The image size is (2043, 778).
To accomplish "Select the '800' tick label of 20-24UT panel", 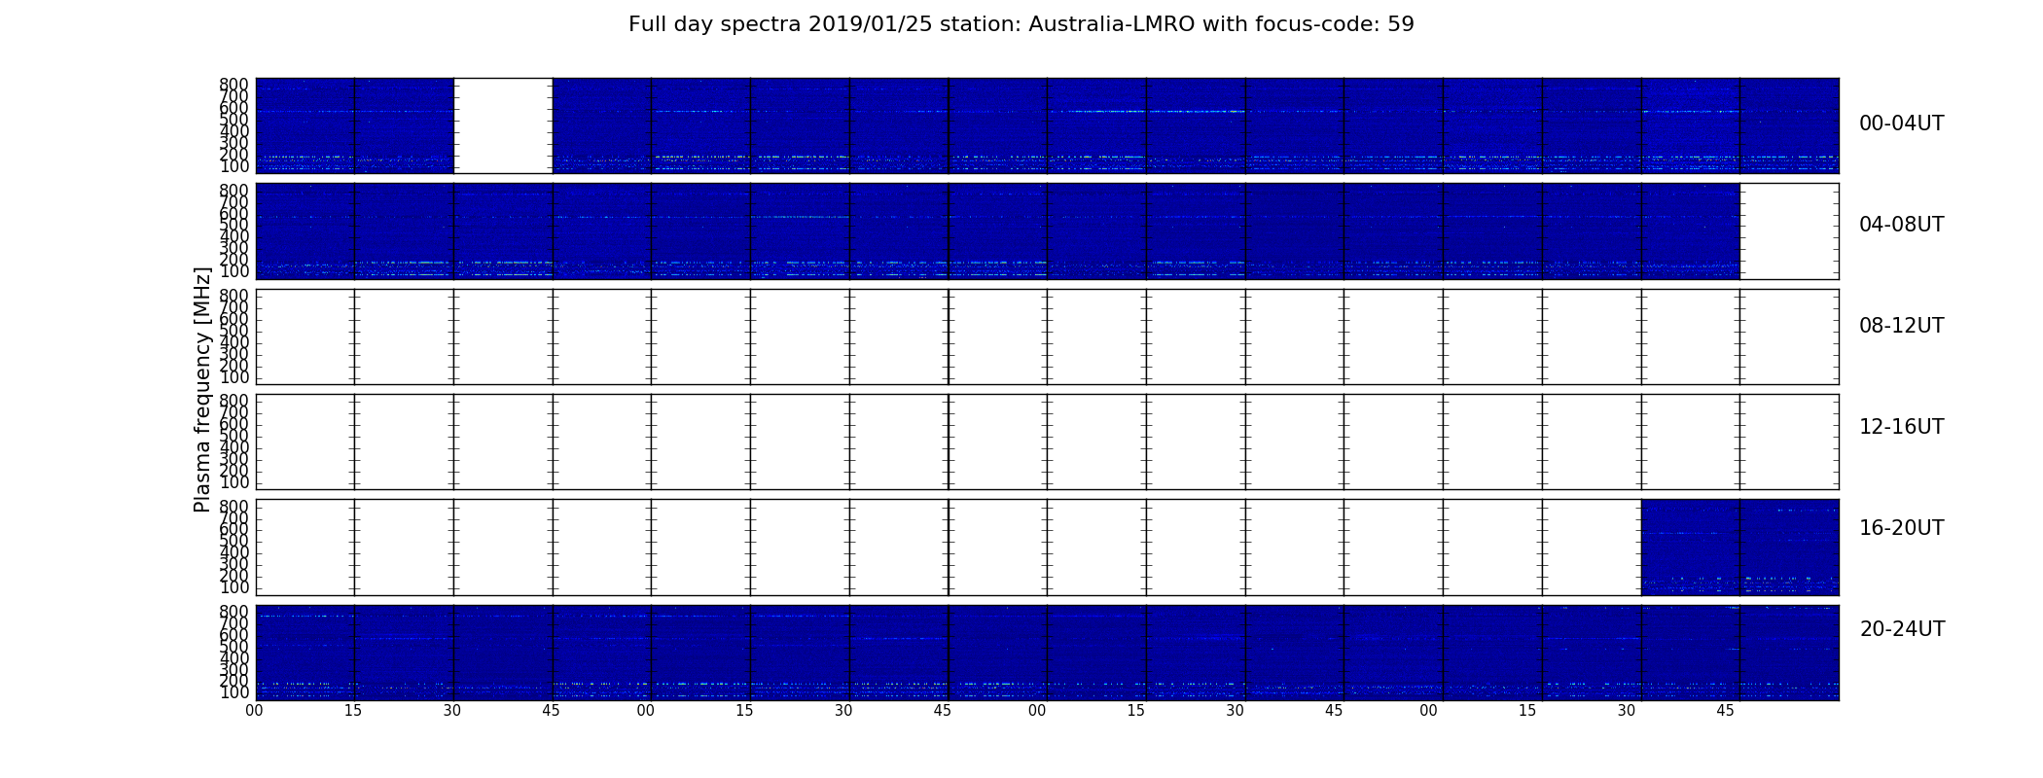I will pos(233,612).
